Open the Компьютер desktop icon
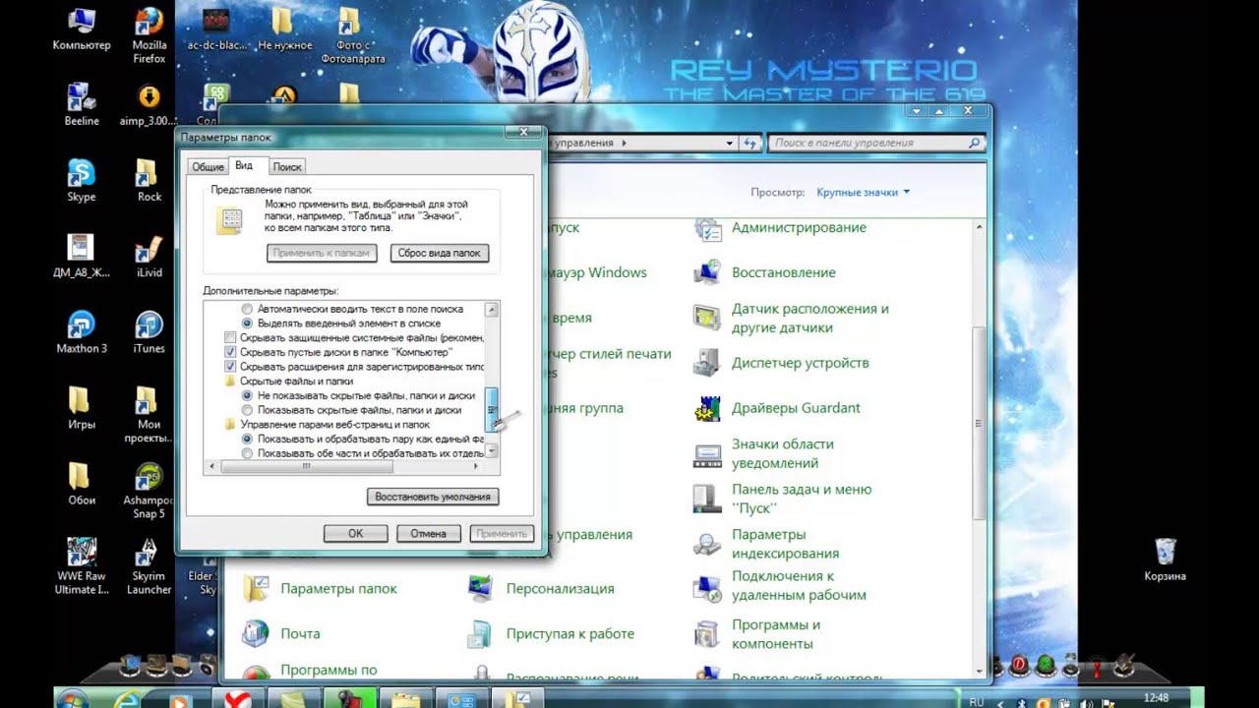Image resolution: width=1259 pixels, height=708 pixels. (x=82, y=29)
